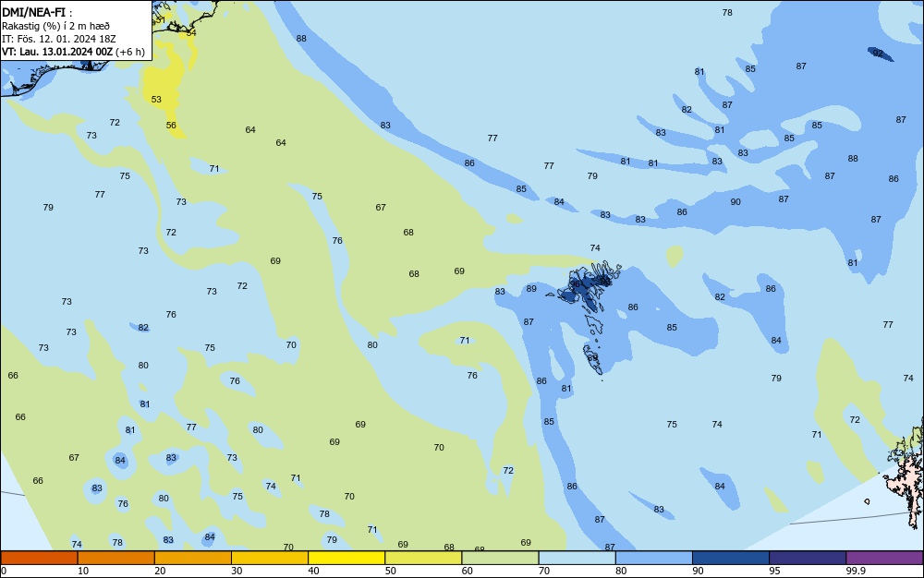The image size is (924, 578).
Task: Click the legend tick label 10
Action: [x=83, y=571]
